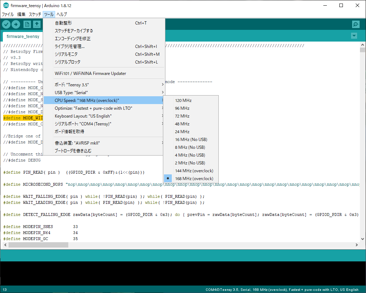Choose the checked 168 MHz (overclock) option
The width and height of the screenshot is (366, 293).
[x=191, y=179]
